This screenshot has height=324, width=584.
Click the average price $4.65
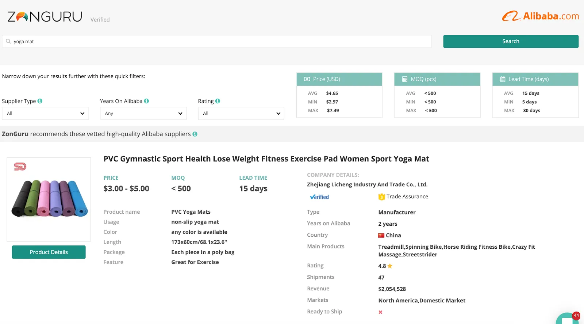332,93
